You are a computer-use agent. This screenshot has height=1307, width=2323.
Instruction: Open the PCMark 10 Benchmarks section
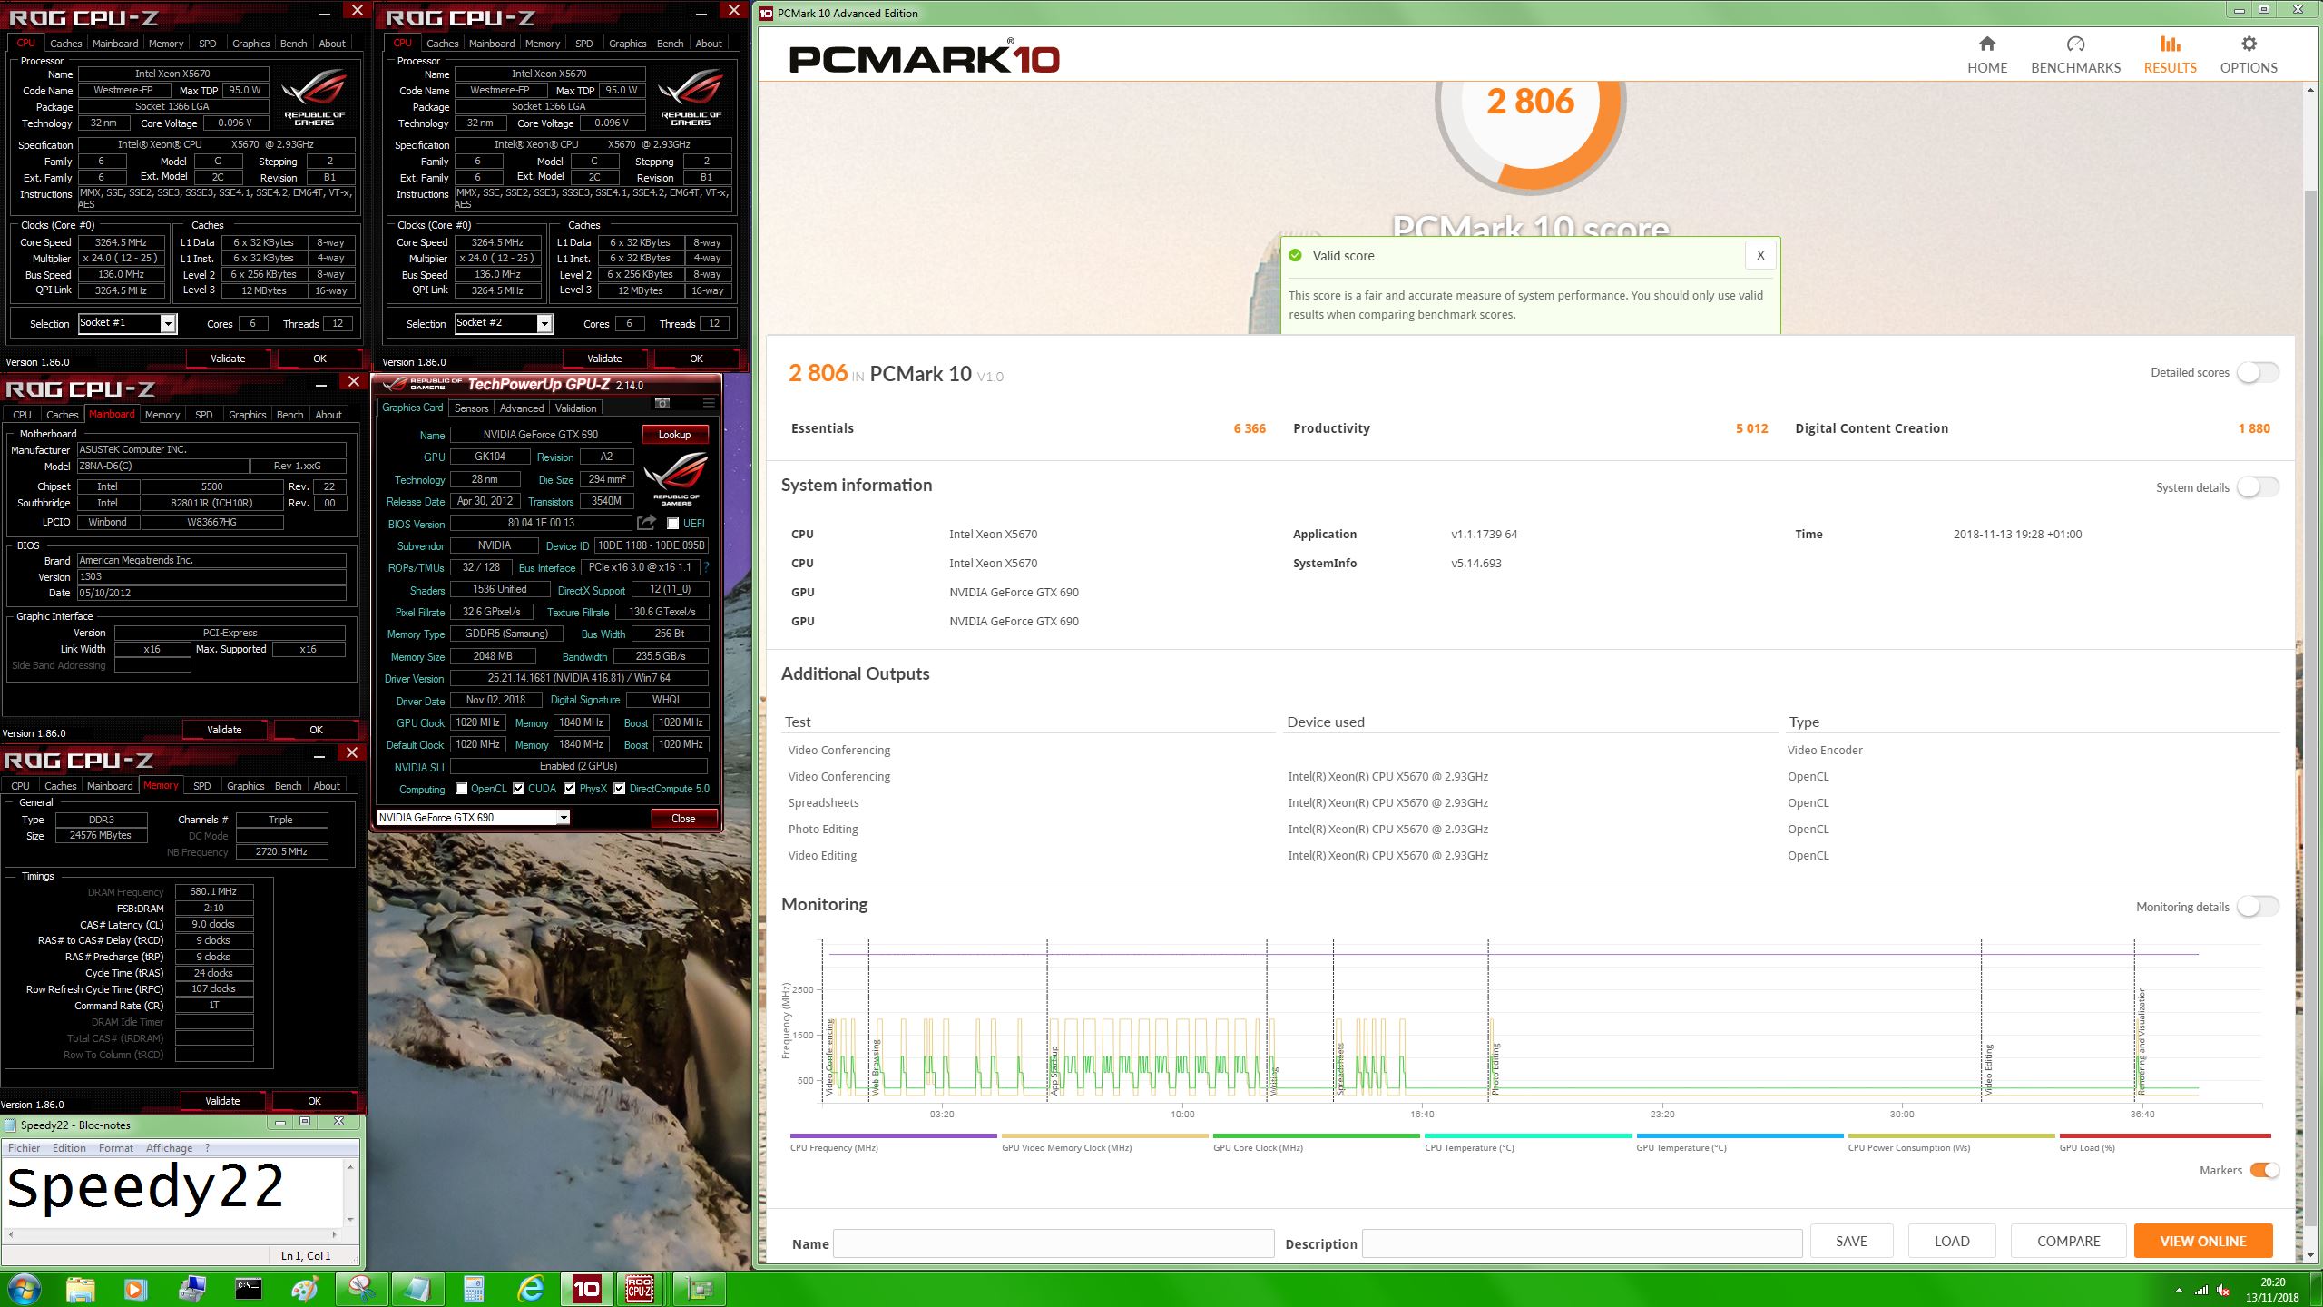pyautogui.click(x=2075, y=55)
